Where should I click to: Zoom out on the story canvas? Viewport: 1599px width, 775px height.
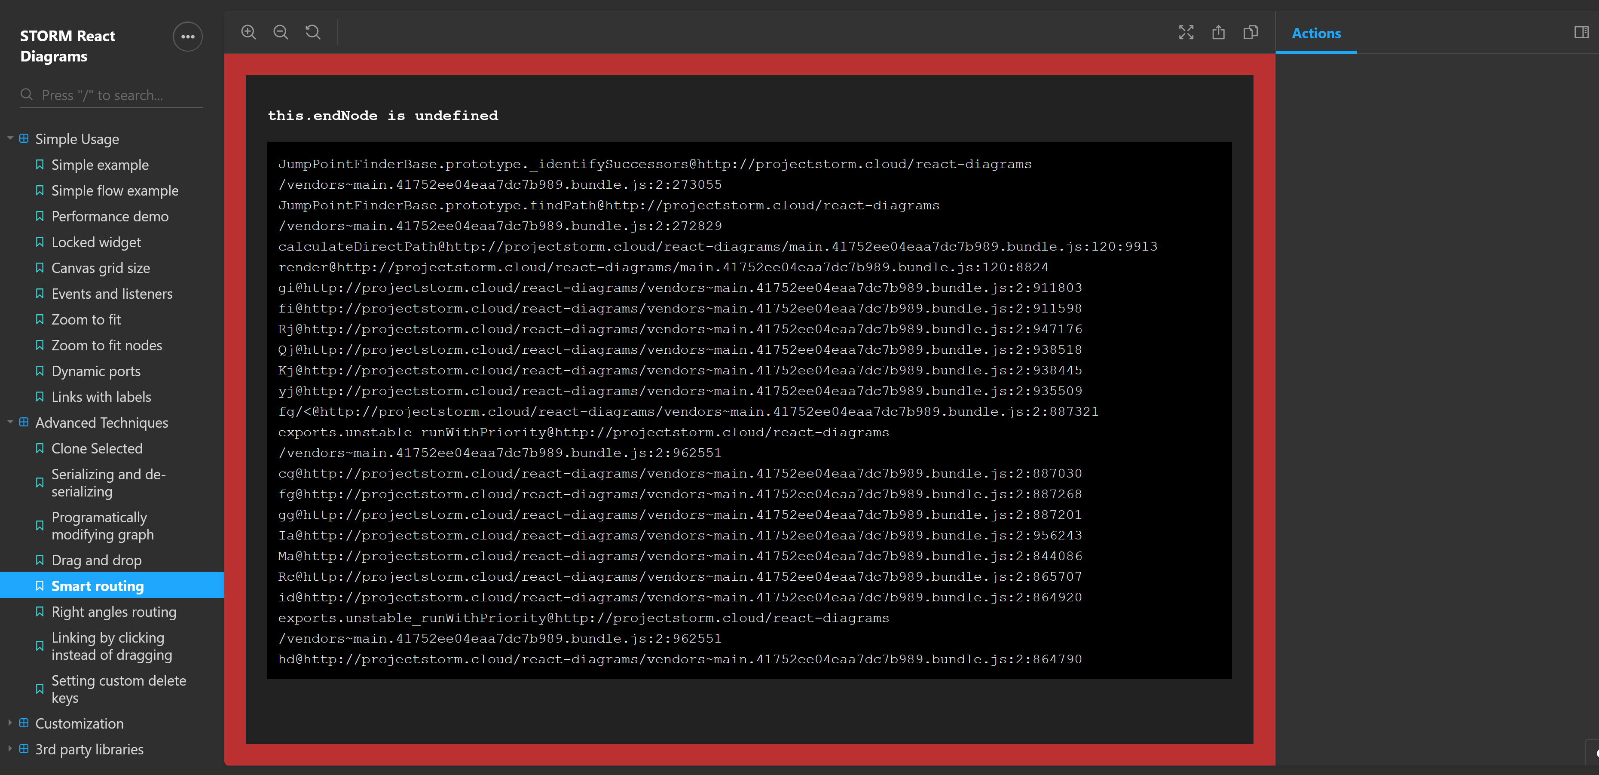[x=281, y=32]
